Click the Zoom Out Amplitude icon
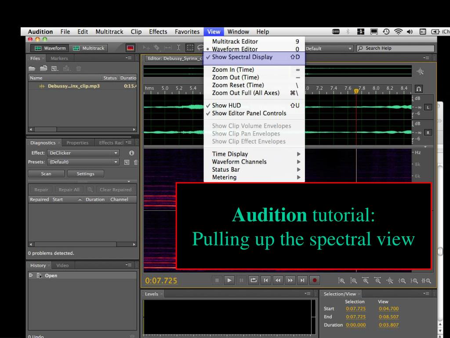 [353, 281]
